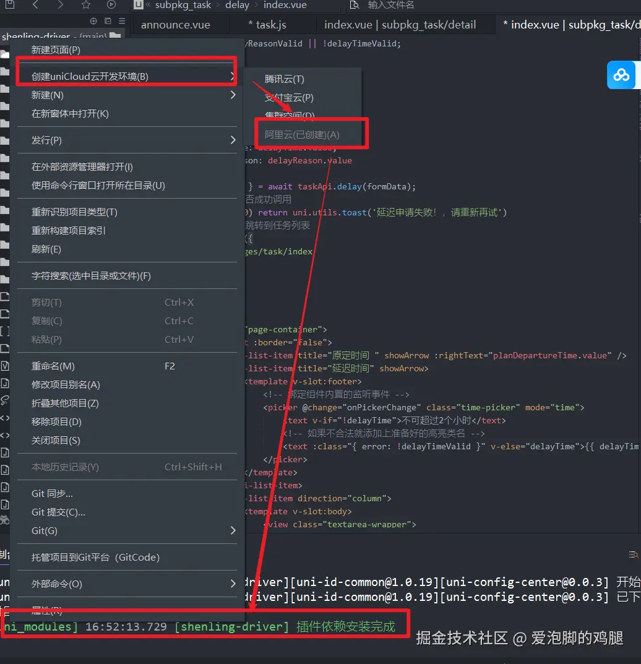Click the [shenling-driver] console tag

(x=231, y=626)
